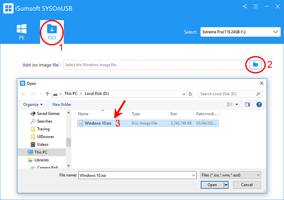The height and width of the screenshot is (200, 284).
Task: Close the Open dialog
Action: click(x=261, y=83)
